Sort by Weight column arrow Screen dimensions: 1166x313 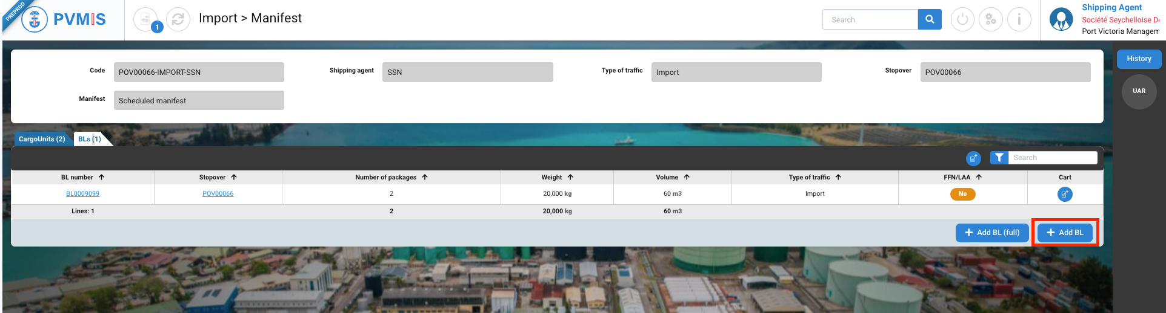(570, 177)
